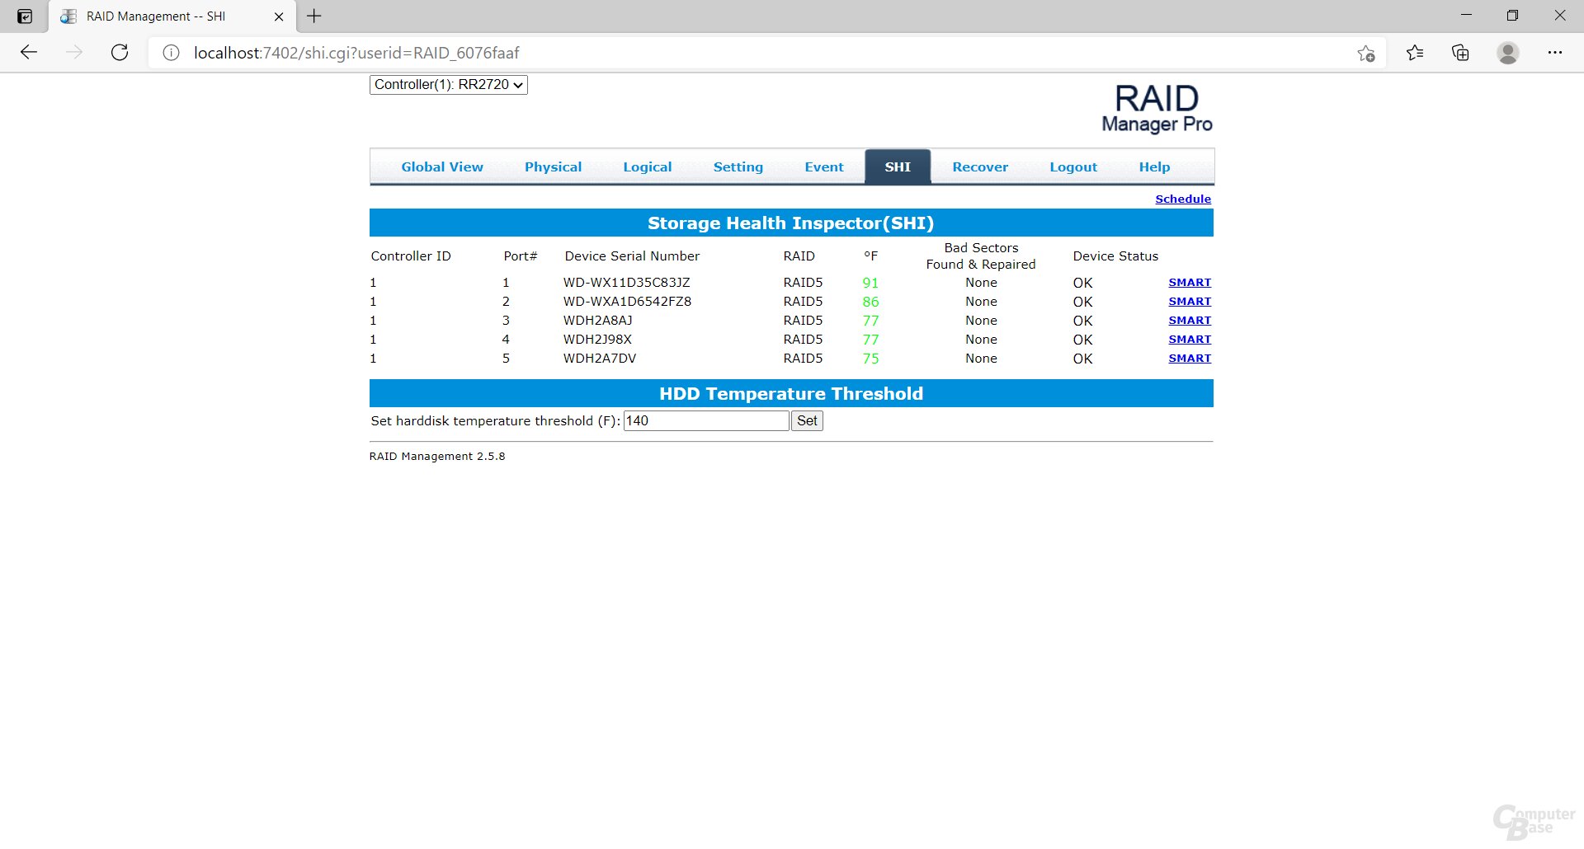Add this page to favorites star icon
The image size is (1584, 849).
1366,53
